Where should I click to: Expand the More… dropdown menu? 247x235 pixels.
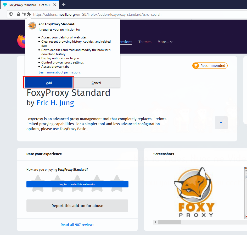[165, 42]
